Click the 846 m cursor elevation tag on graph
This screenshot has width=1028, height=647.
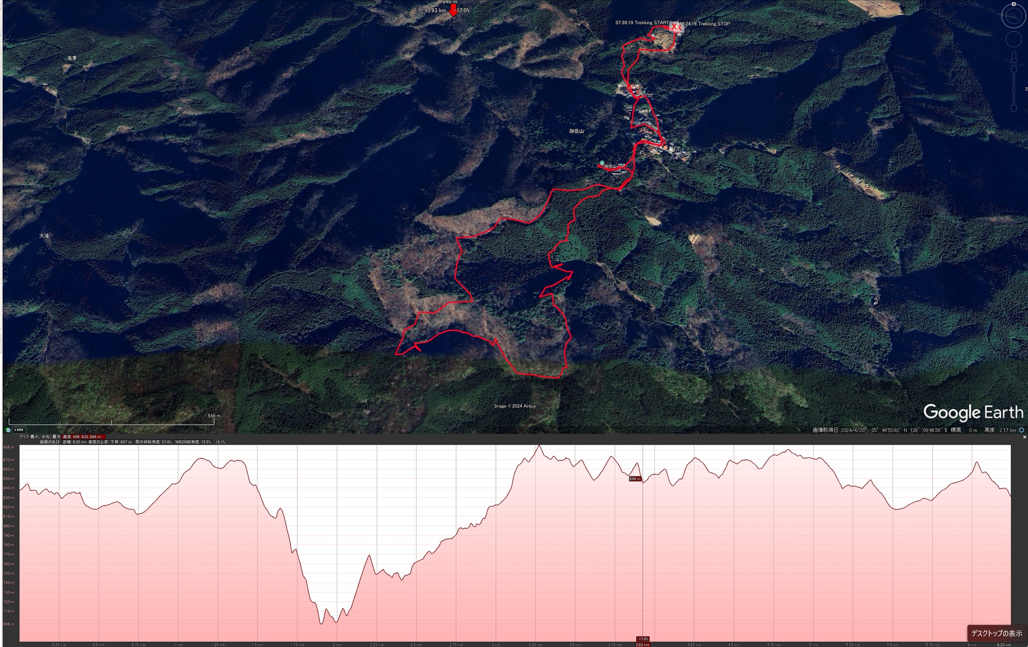click(x=635, y=479)
